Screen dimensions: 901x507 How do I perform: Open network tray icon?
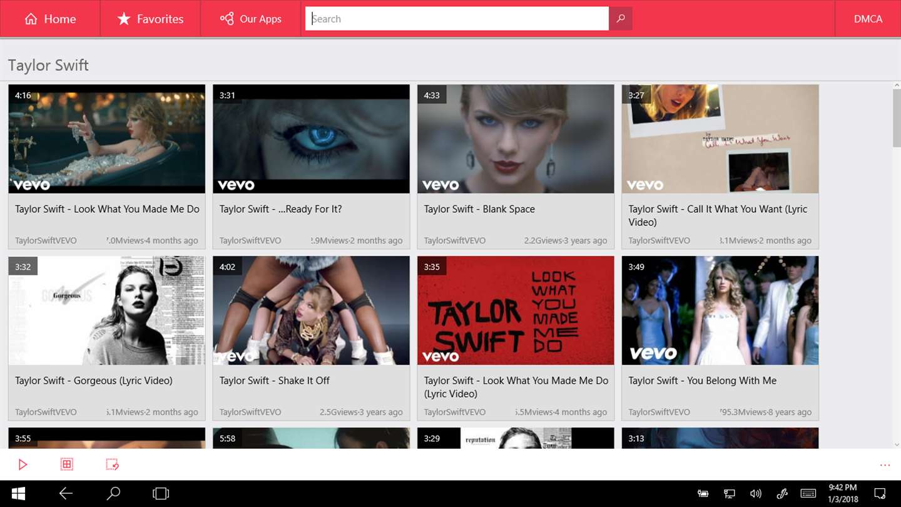[729, 494]
